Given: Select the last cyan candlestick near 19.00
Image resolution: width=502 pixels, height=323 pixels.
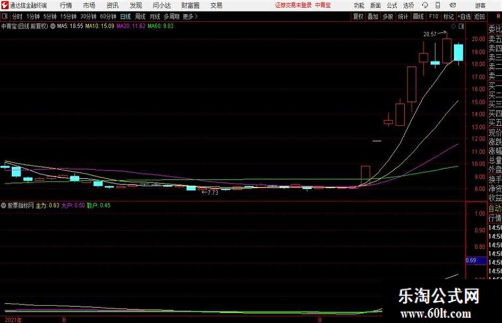Looking at the screenshot, I should point(458,53).
